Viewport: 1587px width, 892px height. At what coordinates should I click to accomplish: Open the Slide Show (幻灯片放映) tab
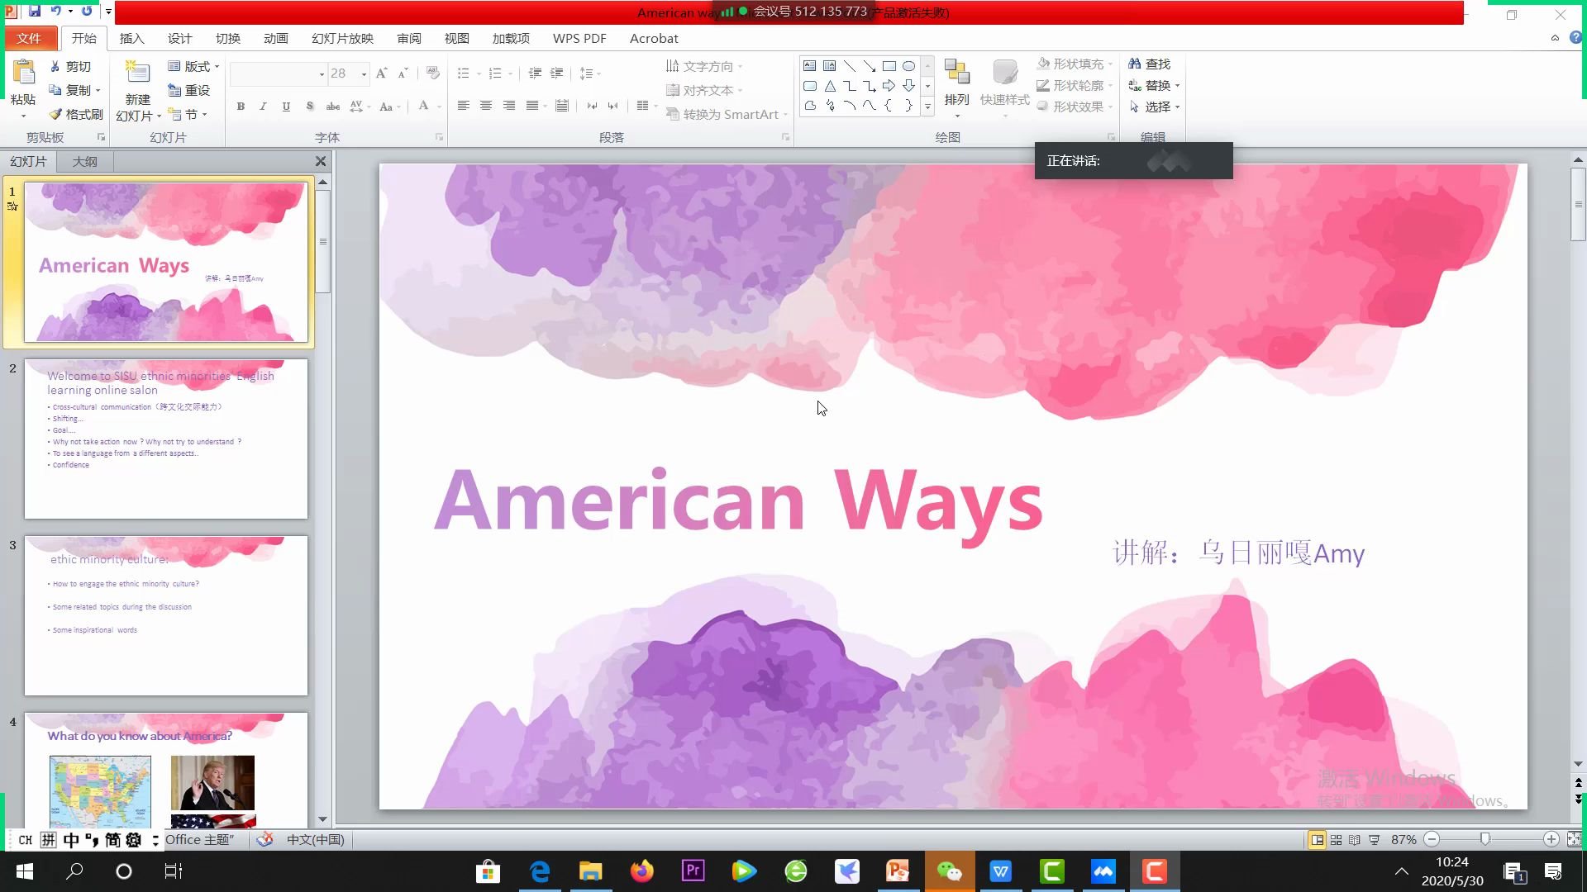[342, 38]
